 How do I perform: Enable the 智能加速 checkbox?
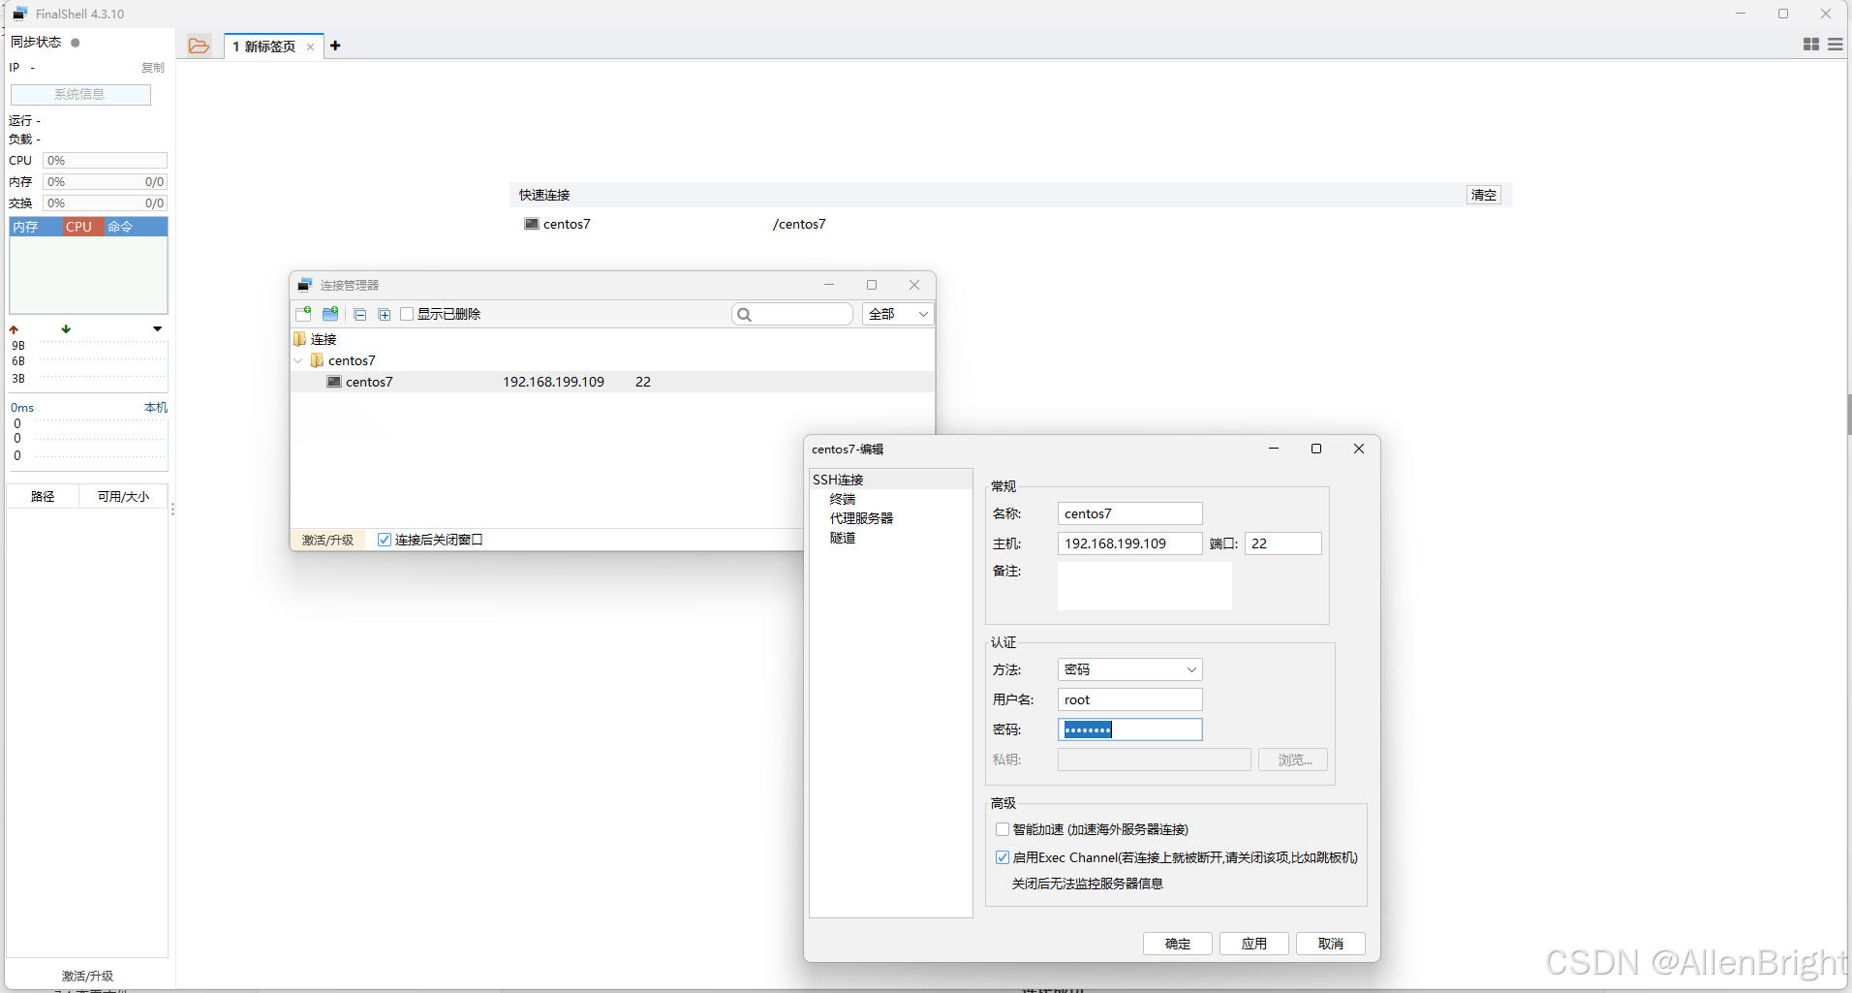pos(1003,829)
